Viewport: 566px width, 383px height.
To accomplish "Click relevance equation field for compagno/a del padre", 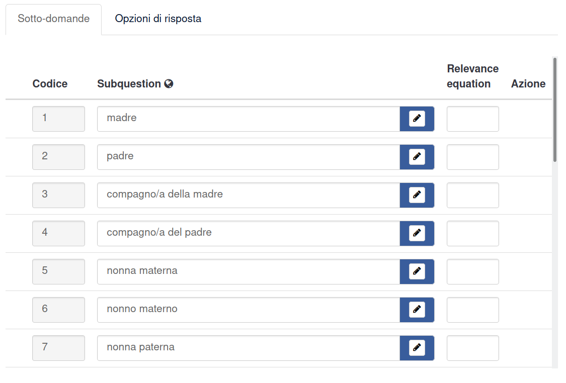I will (x=472, y=233).
